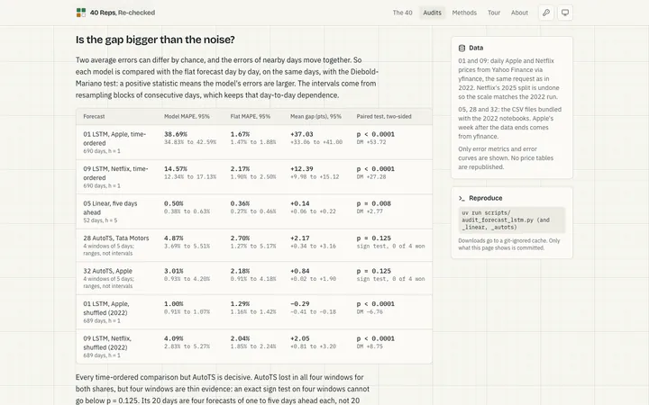Click the uv run scripts code block
The height and width of the screenshot is (405, 649).
512,220
